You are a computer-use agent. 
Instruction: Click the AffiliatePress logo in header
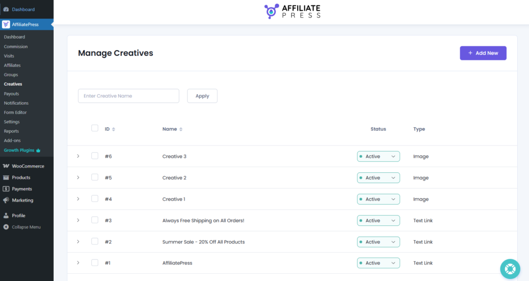point(292,11)
